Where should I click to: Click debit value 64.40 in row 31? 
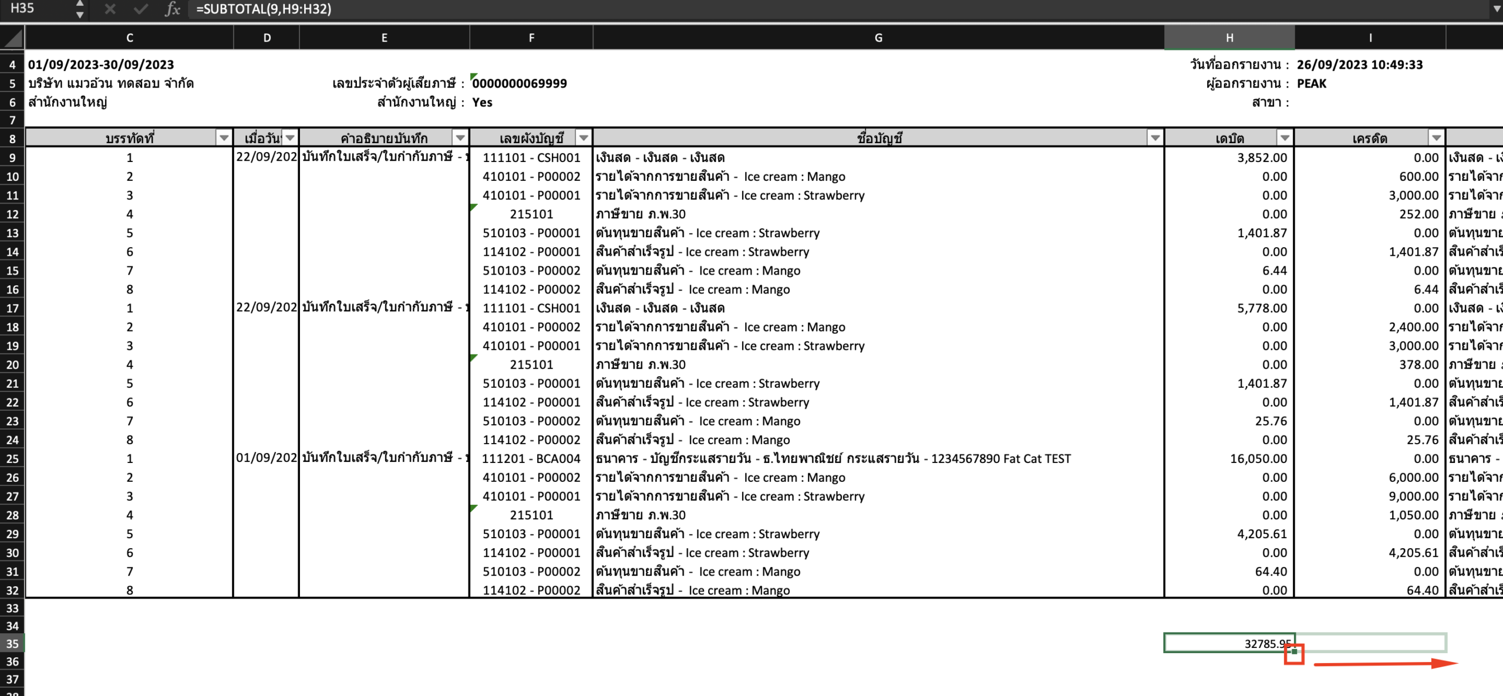click(x=1271, y=571)
